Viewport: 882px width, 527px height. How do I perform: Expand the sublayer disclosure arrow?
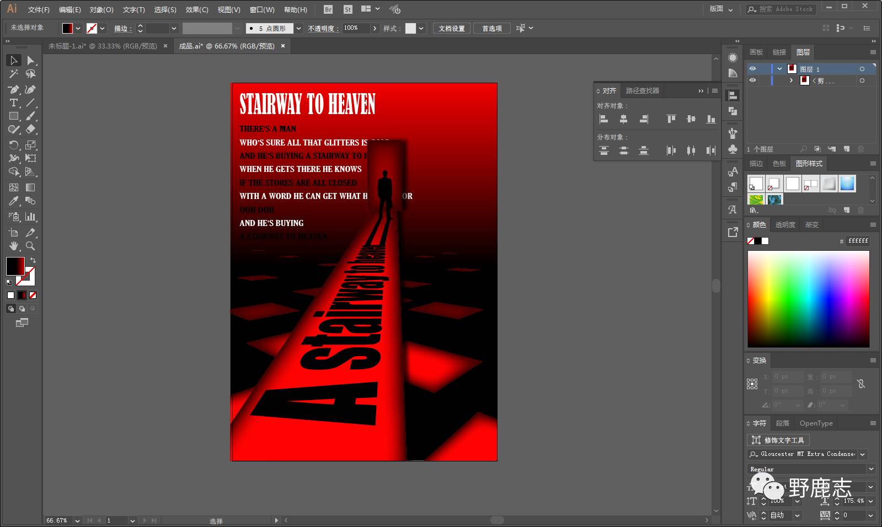click(x=792, y=80)
